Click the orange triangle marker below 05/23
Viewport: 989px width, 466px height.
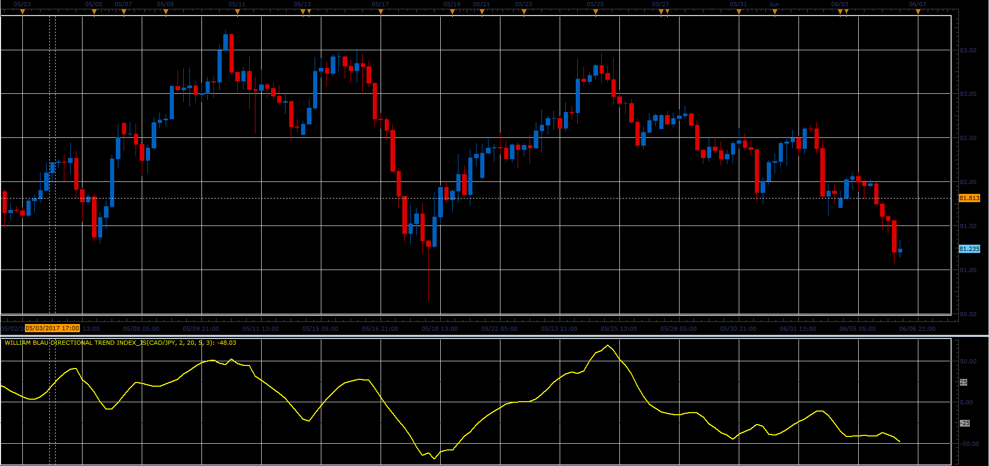coord(524,12)
